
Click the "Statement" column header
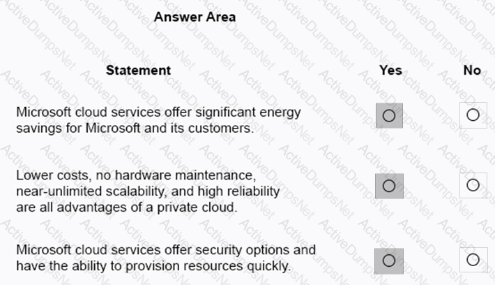[138, 71]
